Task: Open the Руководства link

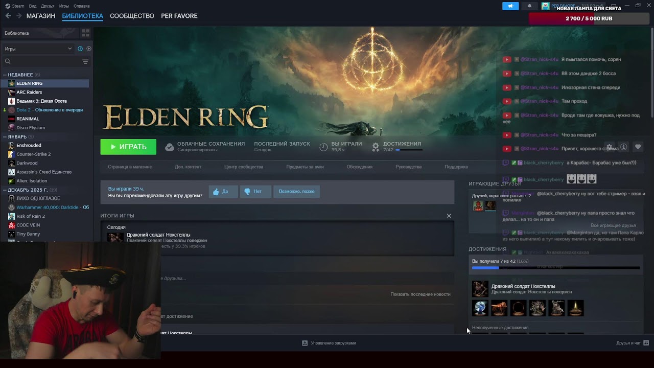Action: 409,167
